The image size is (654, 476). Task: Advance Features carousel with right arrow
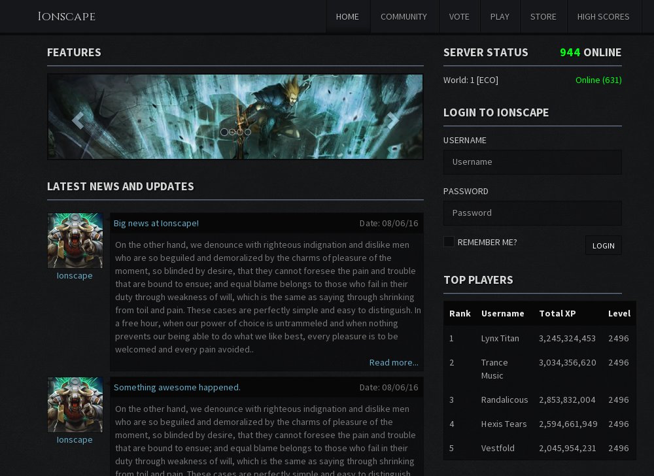[392, 120]
